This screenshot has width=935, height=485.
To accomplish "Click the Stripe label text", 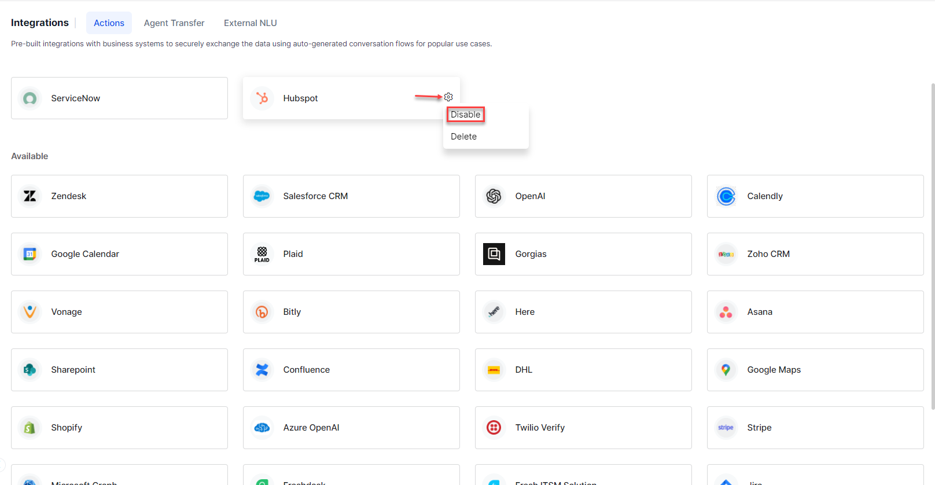I will (x=759, y=428).
